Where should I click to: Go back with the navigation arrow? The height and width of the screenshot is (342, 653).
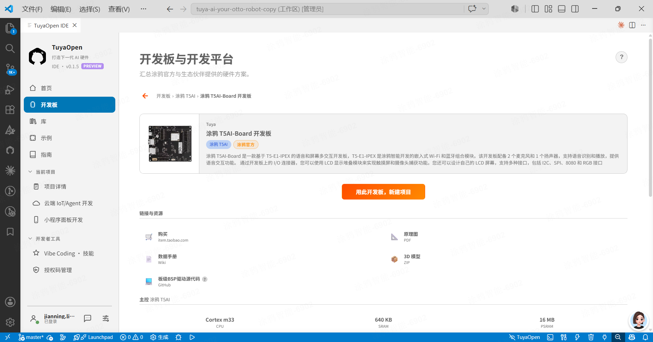pos(170,9)
